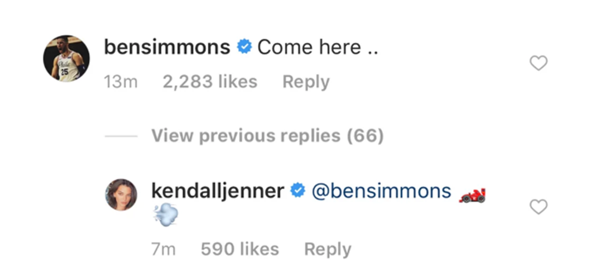Click the red race car emoji
This screenshot has width=595, height=273.
tap(472, 194)
